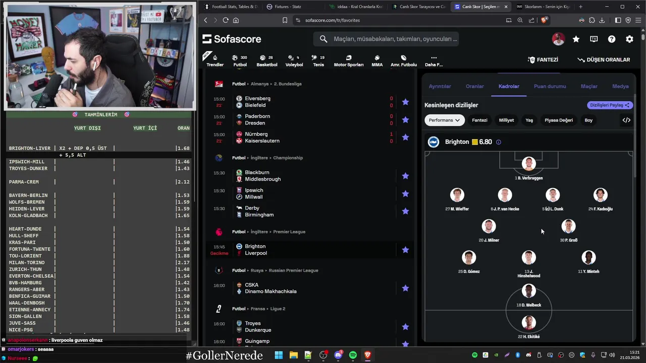This screenshot has width=646, height=363.
Task: Open favorites star icon in Sofascore header
Action: pyautogui.click(x=576, y=39)
